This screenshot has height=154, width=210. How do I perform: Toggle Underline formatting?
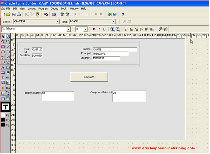tap(104, 29)
